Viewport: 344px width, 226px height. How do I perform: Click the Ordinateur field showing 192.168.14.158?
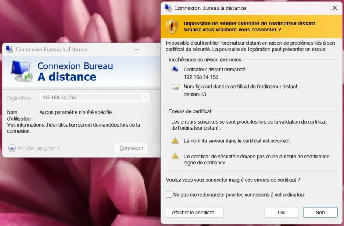[95, 98]
